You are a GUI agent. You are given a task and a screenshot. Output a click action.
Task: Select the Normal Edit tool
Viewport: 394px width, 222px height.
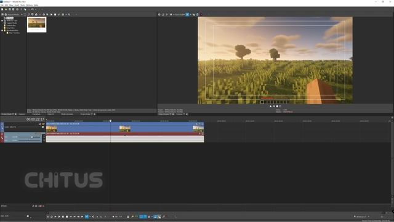click(87, 216)
